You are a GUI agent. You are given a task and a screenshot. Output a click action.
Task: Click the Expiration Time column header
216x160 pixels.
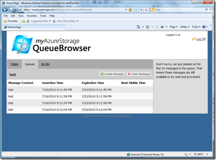[93, 83]
